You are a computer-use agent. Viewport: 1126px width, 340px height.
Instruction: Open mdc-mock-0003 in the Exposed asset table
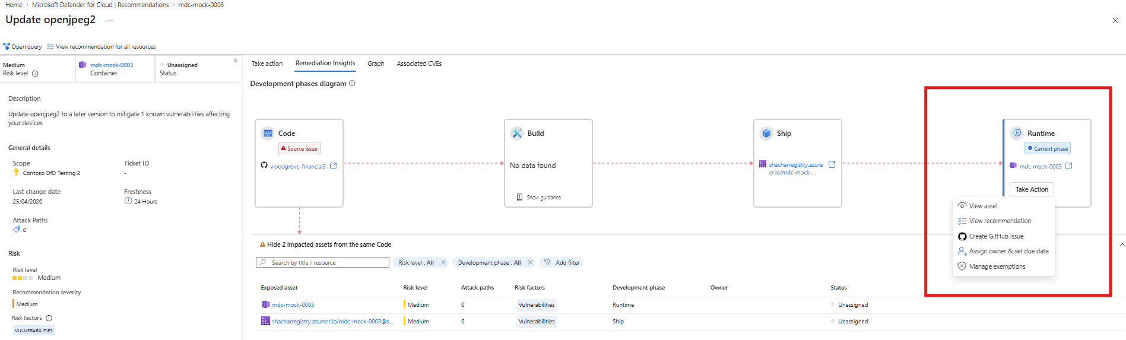coord(293,304)
